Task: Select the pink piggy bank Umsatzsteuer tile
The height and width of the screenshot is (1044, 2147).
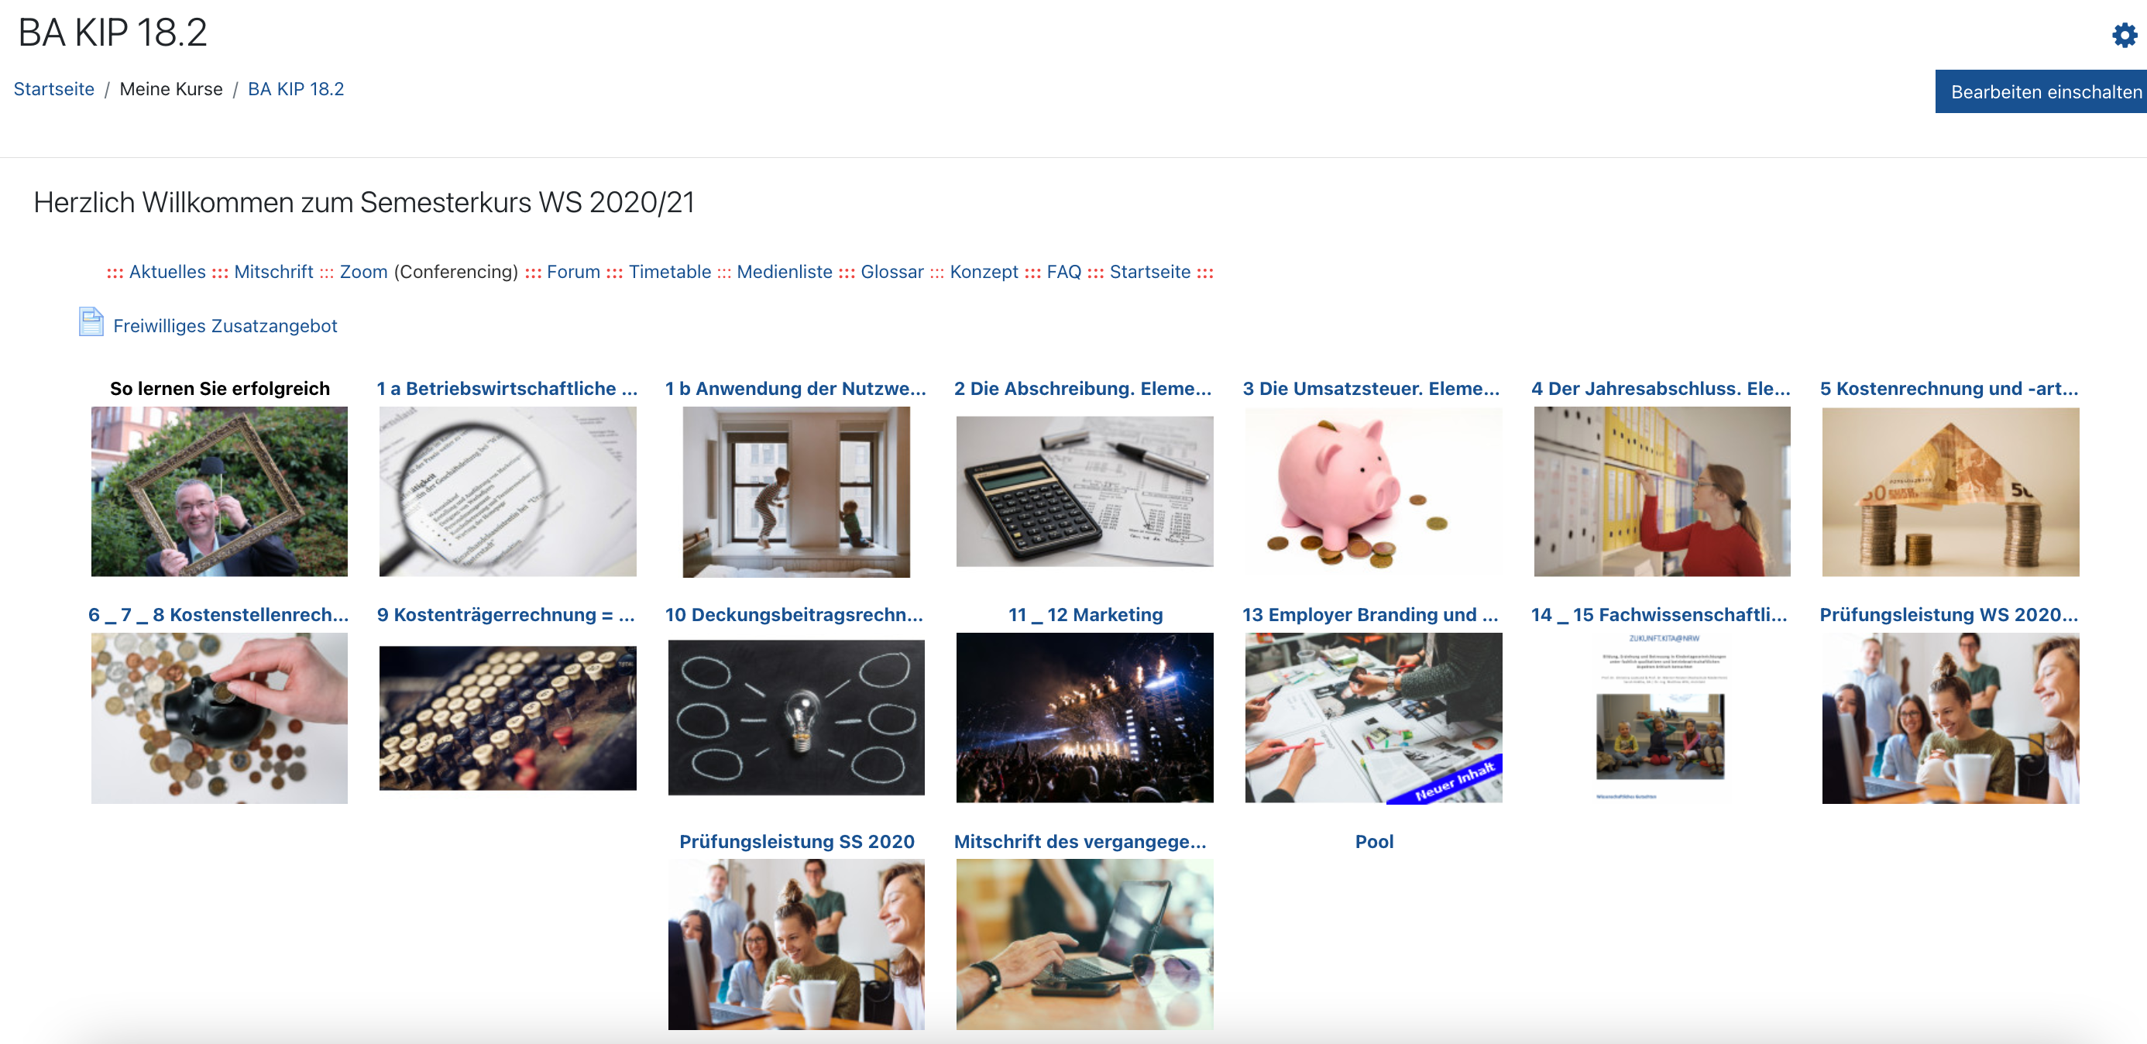Action: point(1373,492)
